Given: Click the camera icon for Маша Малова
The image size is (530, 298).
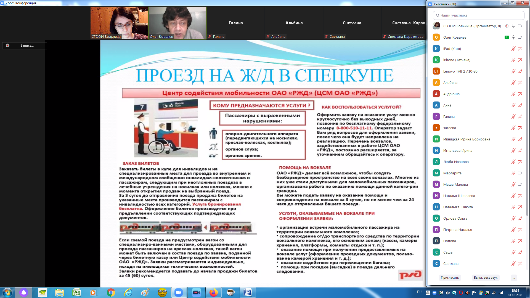Looking at the screenshot, I should 520,184.
